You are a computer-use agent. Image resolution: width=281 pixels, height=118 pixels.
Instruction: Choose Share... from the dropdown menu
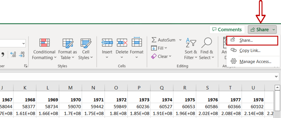(x=252, y=40)
